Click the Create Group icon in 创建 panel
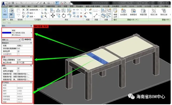The height and width of the screenshot is (105, 172). tap(109, 10)
